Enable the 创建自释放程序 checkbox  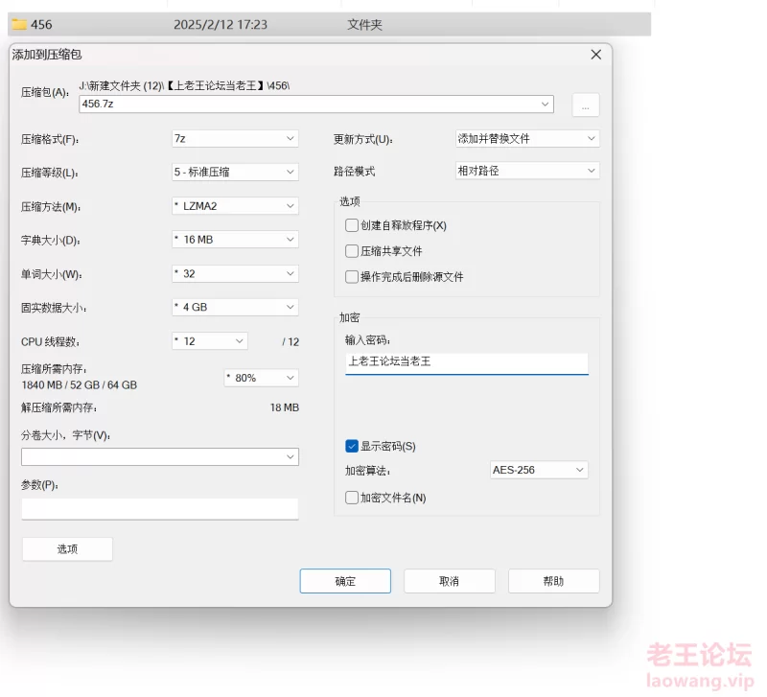[352, 225]
